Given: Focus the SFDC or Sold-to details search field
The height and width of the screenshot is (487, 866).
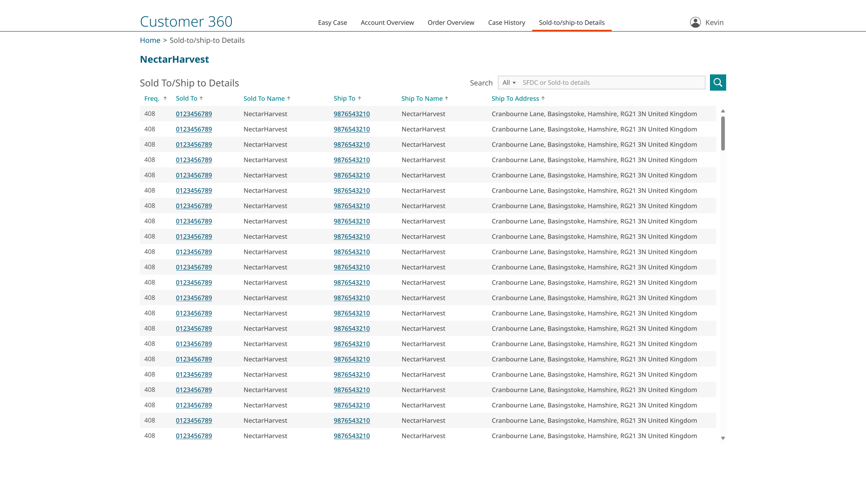Looking at the screenshot, I should [x=611, y=83].
